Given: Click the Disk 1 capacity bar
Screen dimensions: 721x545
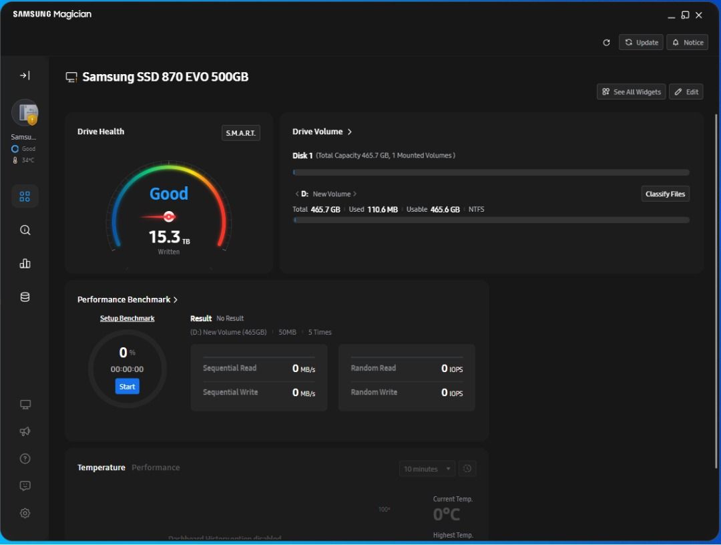Looking at the screenshot, I should coord(491,172).
